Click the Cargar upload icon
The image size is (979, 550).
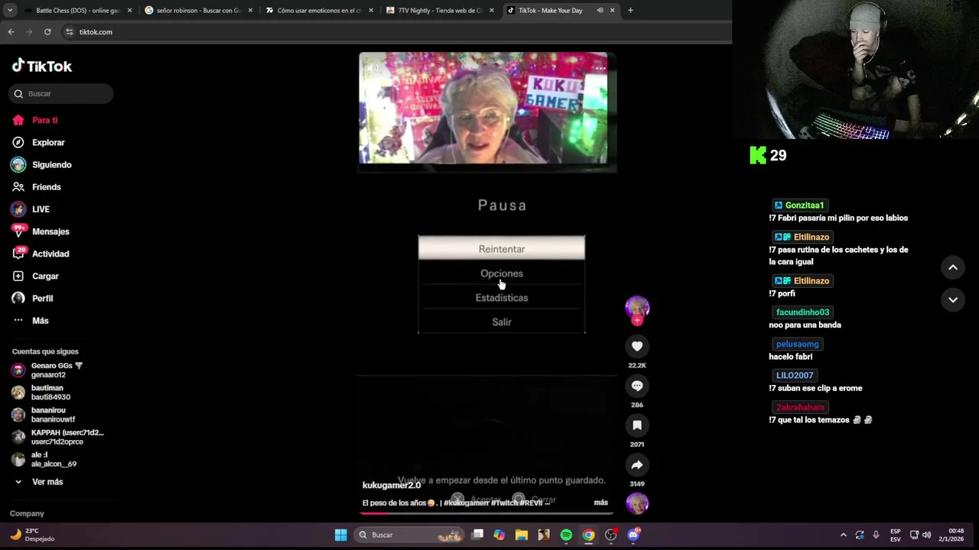tap(18, 276)
